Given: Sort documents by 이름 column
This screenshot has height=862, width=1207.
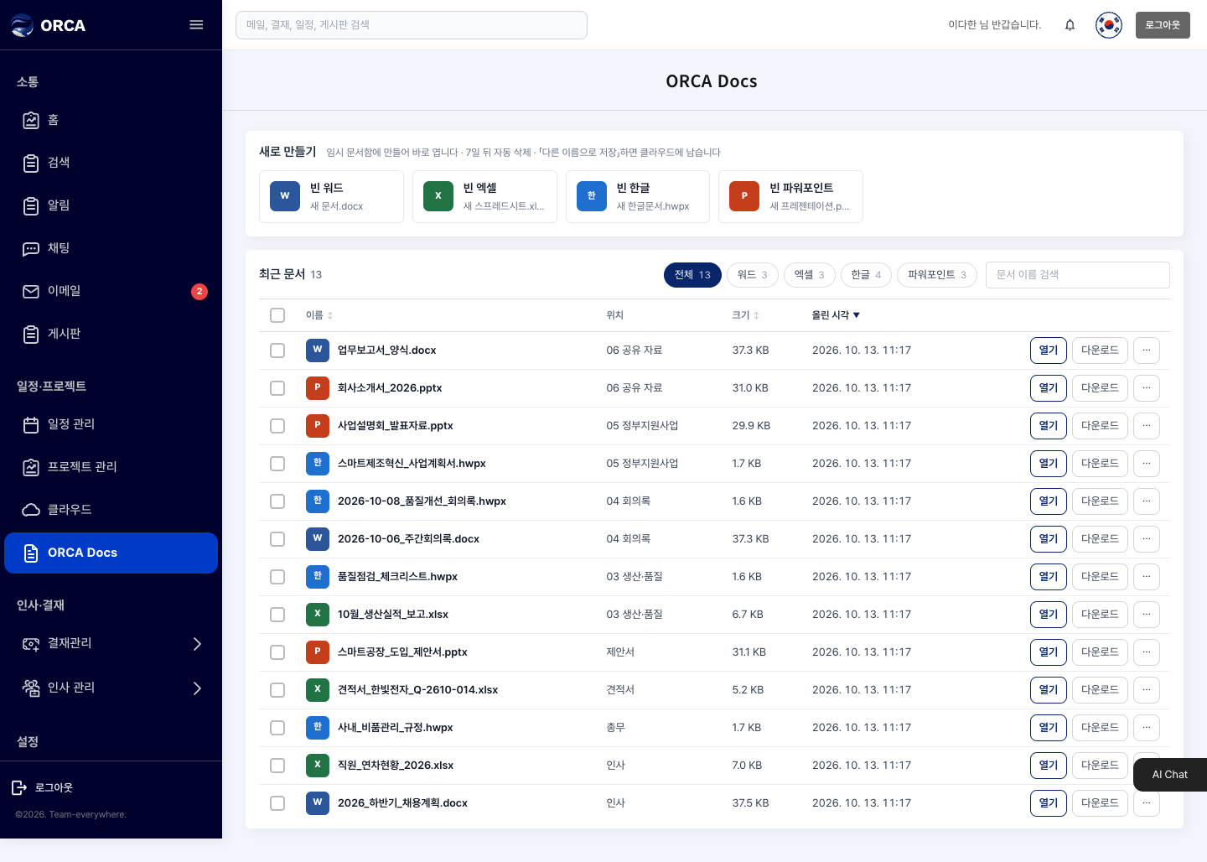Looking at the screenshot, I should pyautogui.click(x=319, y=315).
